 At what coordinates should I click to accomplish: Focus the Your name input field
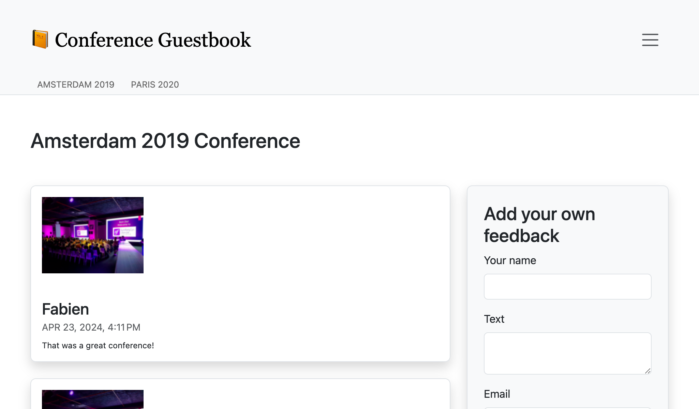[567, 286]
